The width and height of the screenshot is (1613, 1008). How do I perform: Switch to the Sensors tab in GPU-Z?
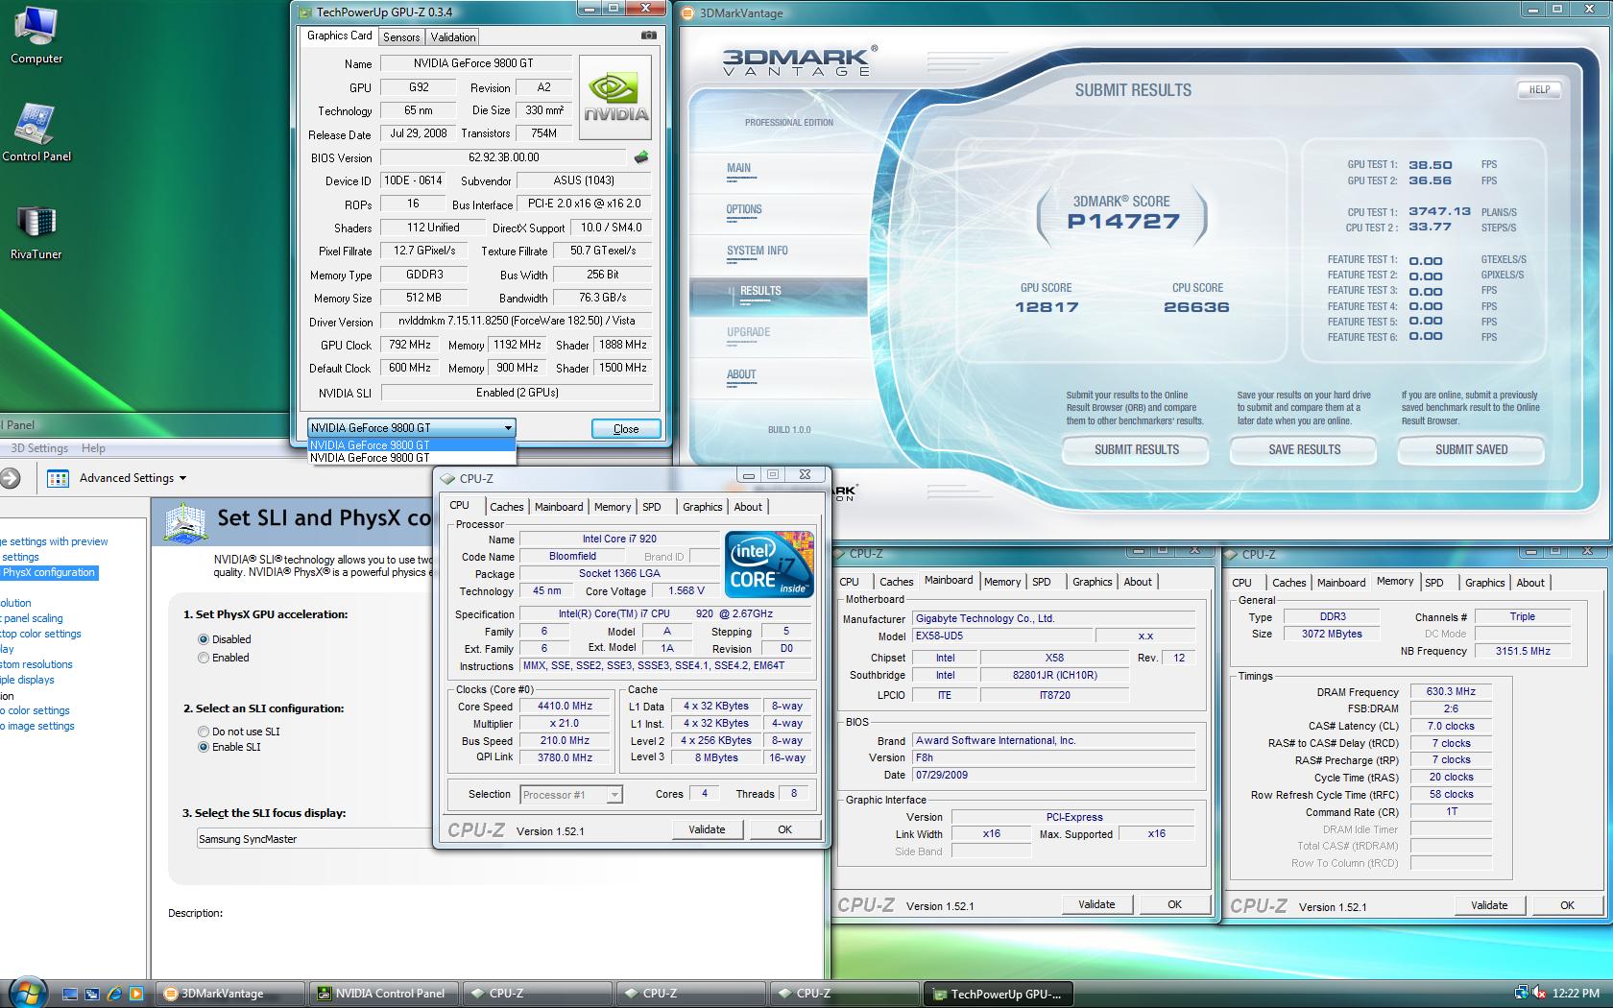click(401, 36)
